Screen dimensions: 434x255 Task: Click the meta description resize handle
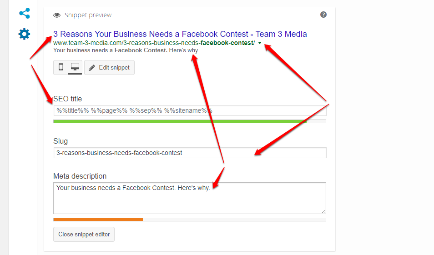[x=323, y=211]
